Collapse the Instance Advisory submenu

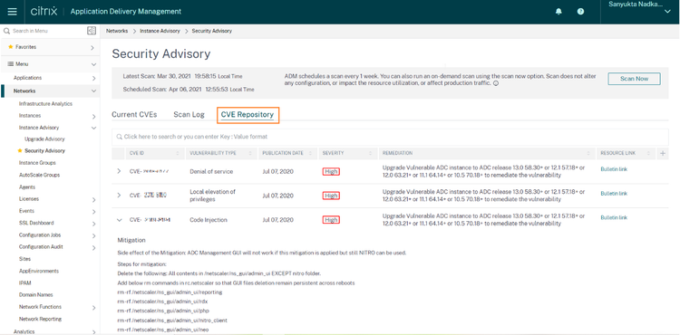(x=93, y=128)
